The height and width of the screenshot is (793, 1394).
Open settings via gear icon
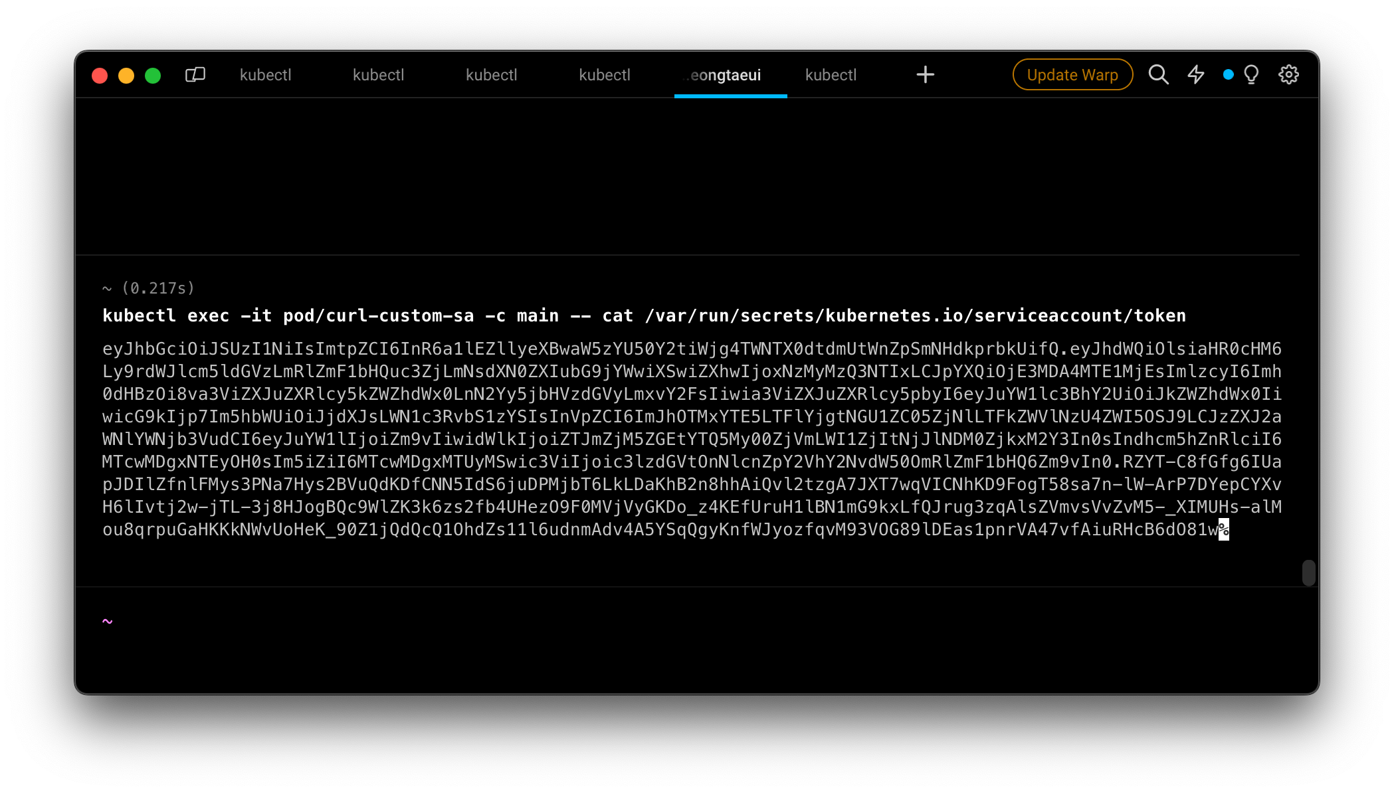[x=1288, y=74]
